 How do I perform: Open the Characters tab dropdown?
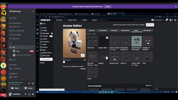coord(103,30)
